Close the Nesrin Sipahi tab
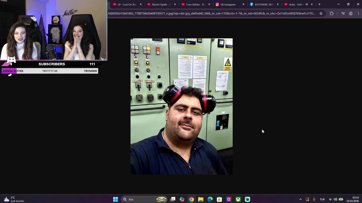Screen dimensions: 362x203 point(175,4)
